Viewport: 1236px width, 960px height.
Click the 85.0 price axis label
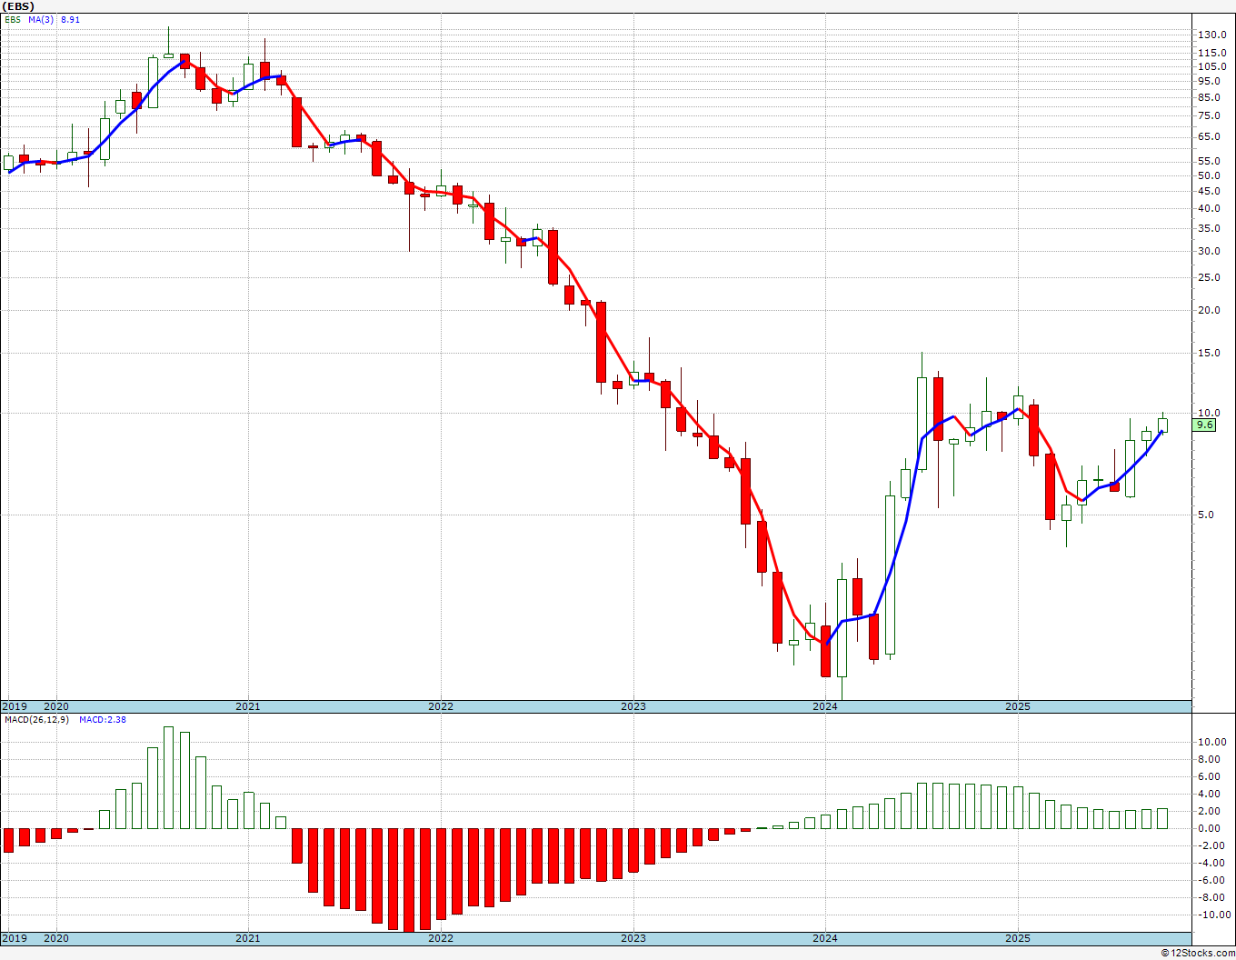[1210, 97]
